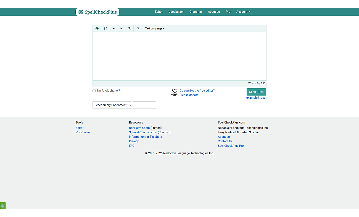359x217 pixels.
Task: Click the example link
Action: click(252, 98)
